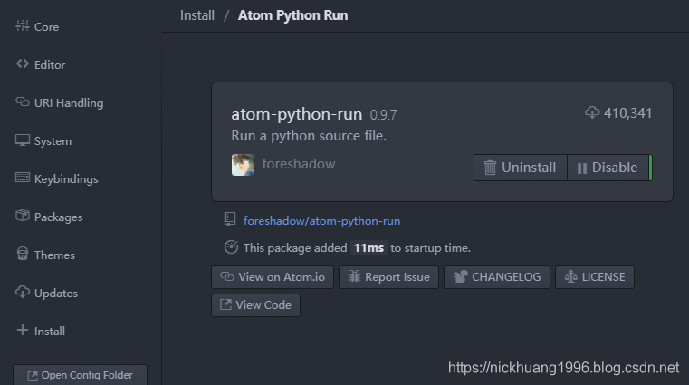Viewport: 689px width, 385px height.
Task: Open the Core settings section
Action: point(37,26)
